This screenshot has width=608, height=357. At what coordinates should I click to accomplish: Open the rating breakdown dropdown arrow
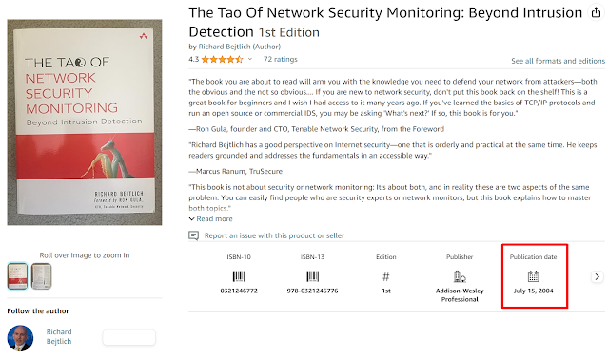tap(250, 59)
